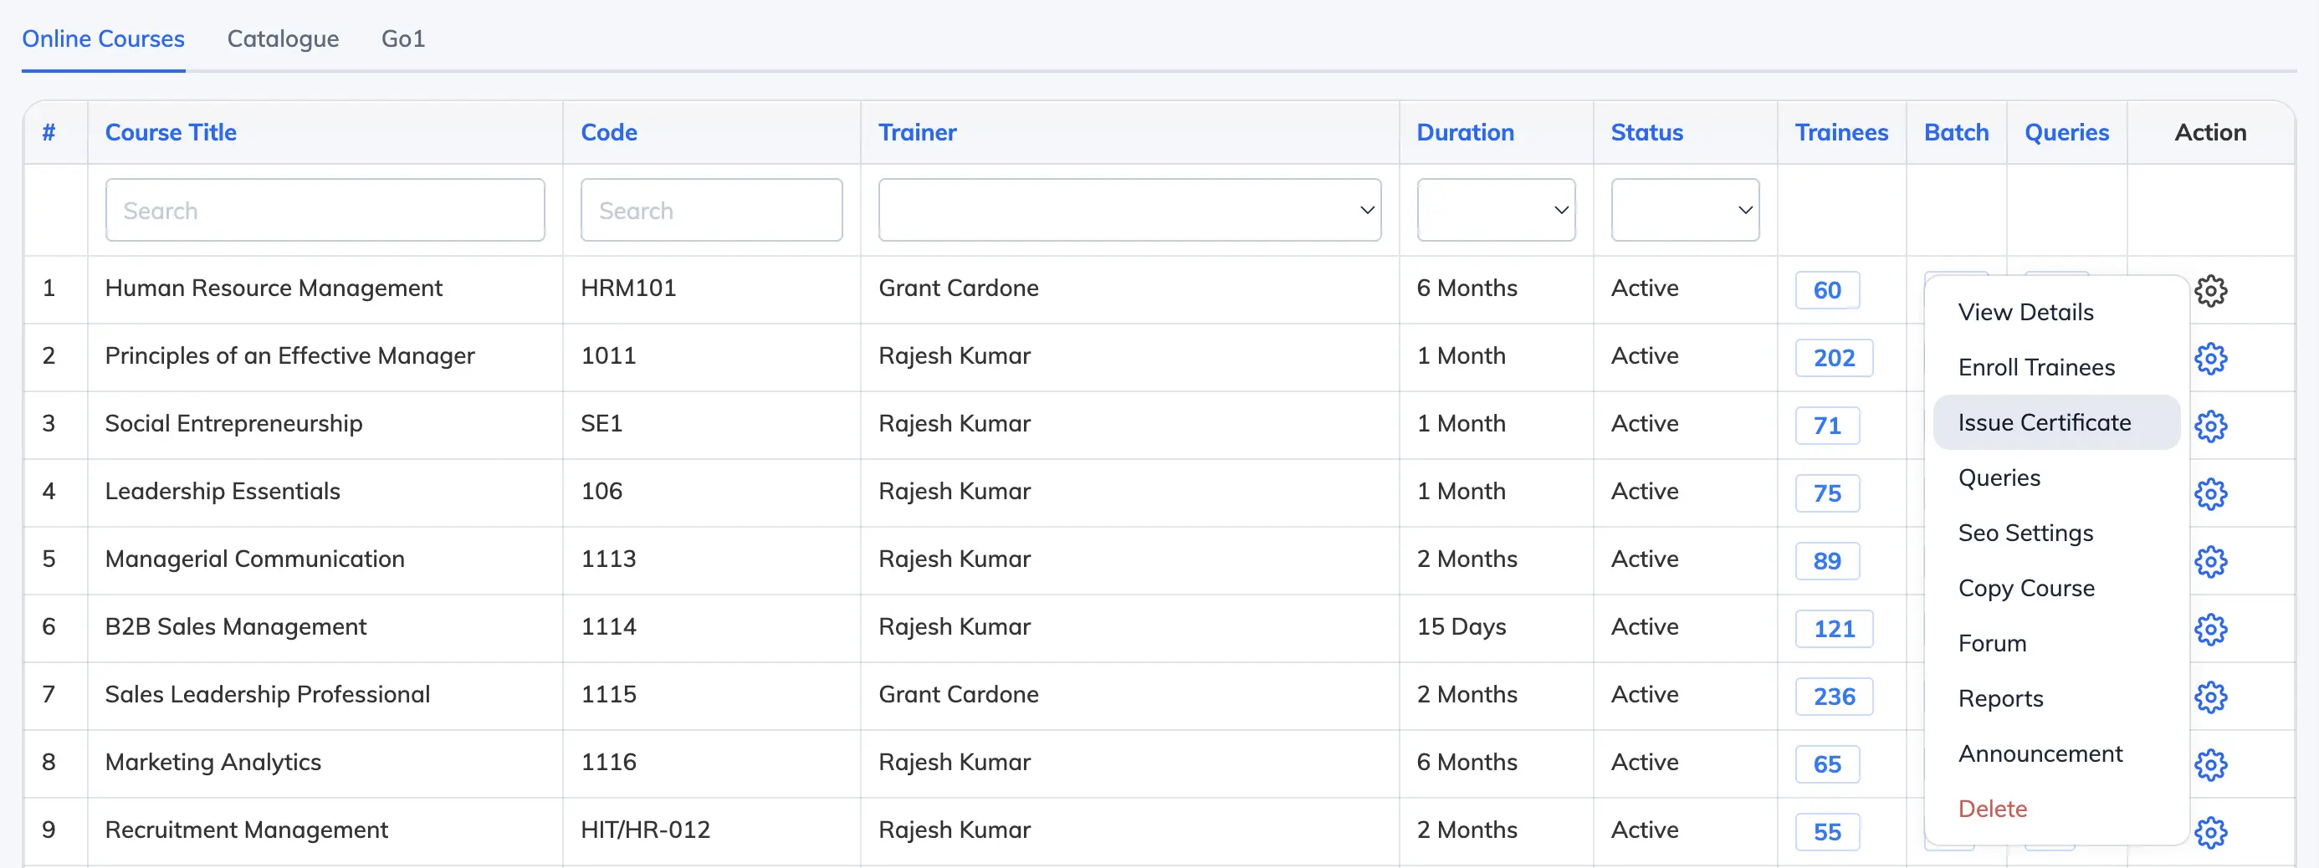Sort by Queries column header

2066,132
